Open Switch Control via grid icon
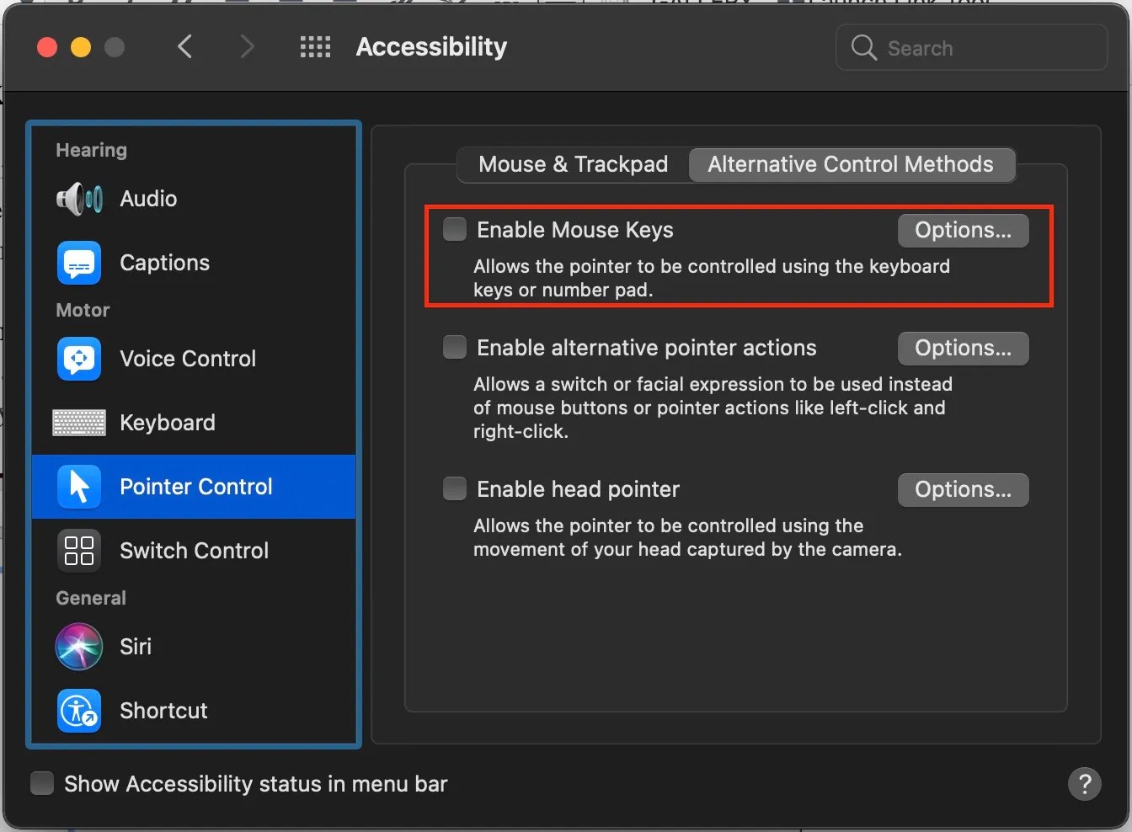The image size is (1132, 832). point(78,550)
